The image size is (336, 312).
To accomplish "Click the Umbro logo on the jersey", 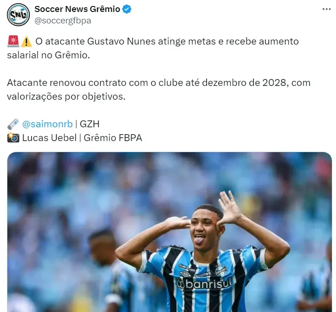I will coord(185,274).
